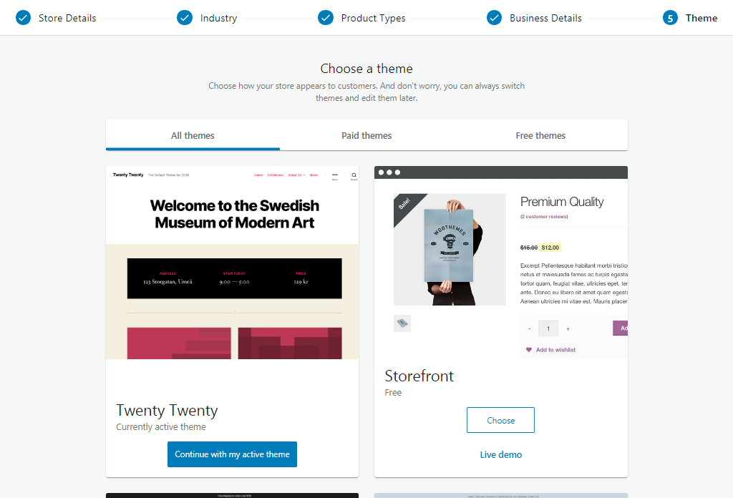733x498 pixels.
Task: Switch to the All themes tab
Action: (193, 135)
